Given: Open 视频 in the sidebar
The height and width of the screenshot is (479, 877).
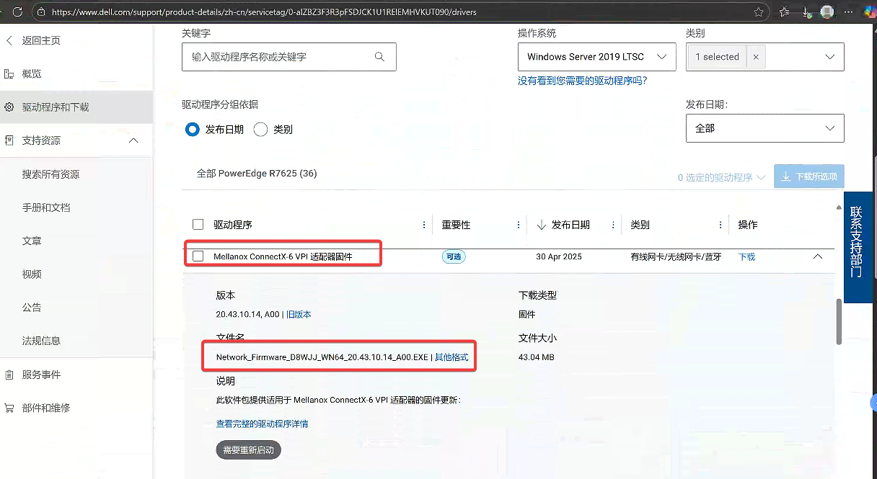Looking at the screenshot, I should 32,274.
